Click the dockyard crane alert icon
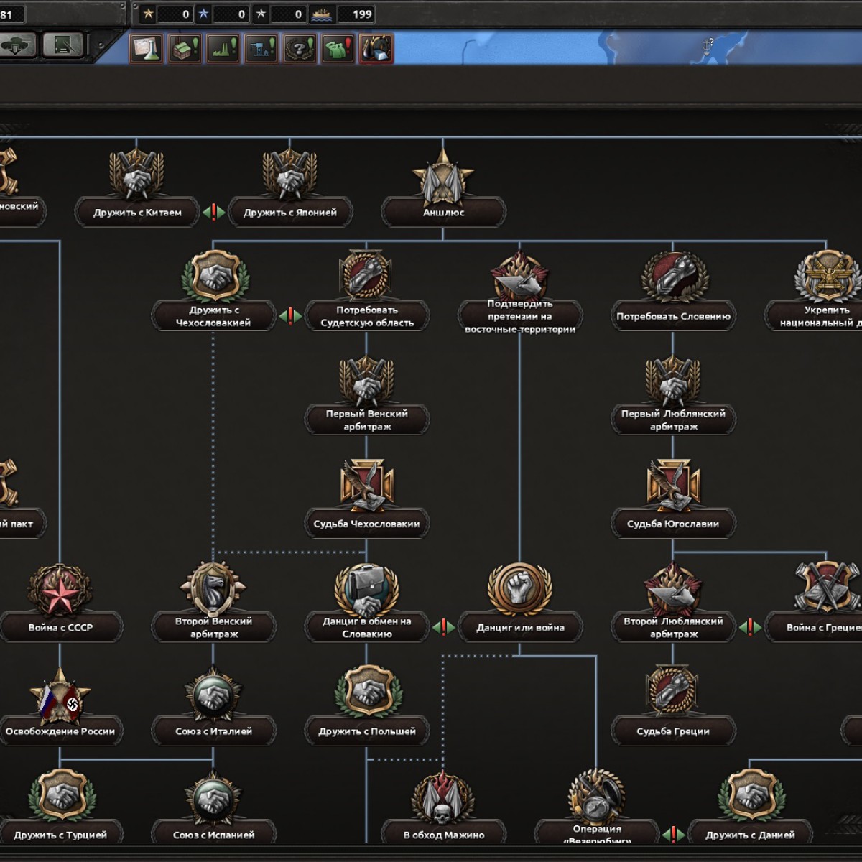 click(261, 48)
